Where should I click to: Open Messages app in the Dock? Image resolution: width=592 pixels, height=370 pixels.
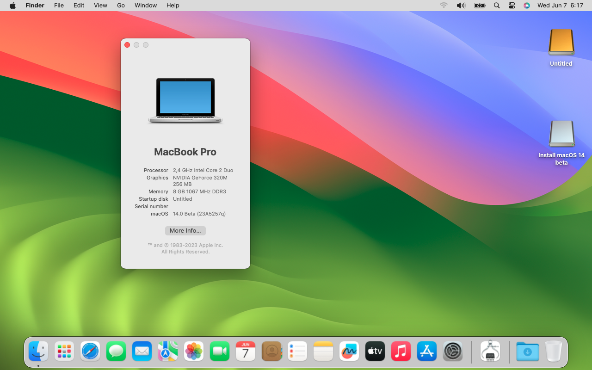[x=116, y=351]
